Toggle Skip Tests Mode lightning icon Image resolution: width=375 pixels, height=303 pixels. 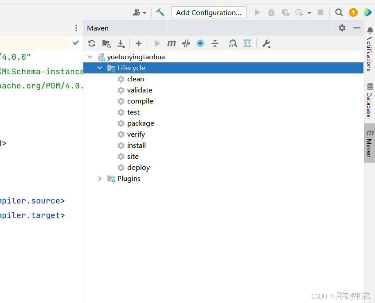pyautogui.click(x=200, y=43)
